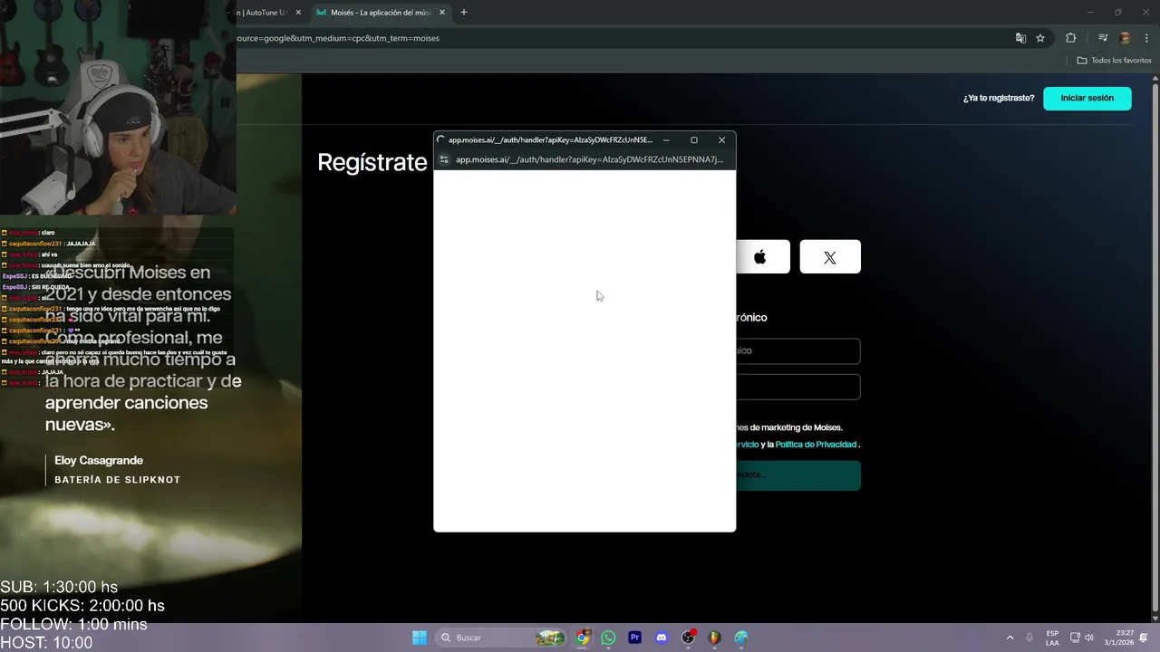
Task: Open the network tray icon
Action: tap(1075, 638)
